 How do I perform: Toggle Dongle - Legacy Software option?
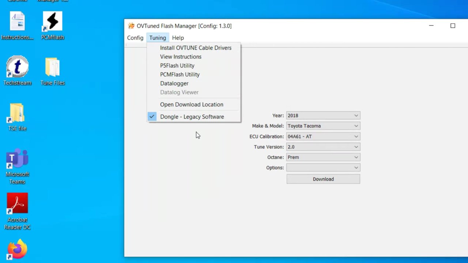(x=194, y=117)
